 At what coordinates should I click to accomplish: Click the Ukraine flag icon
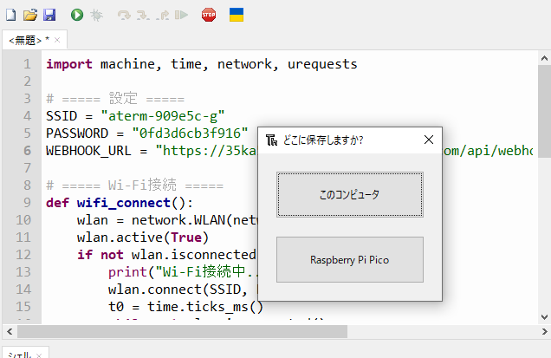[x=236, y=15]
